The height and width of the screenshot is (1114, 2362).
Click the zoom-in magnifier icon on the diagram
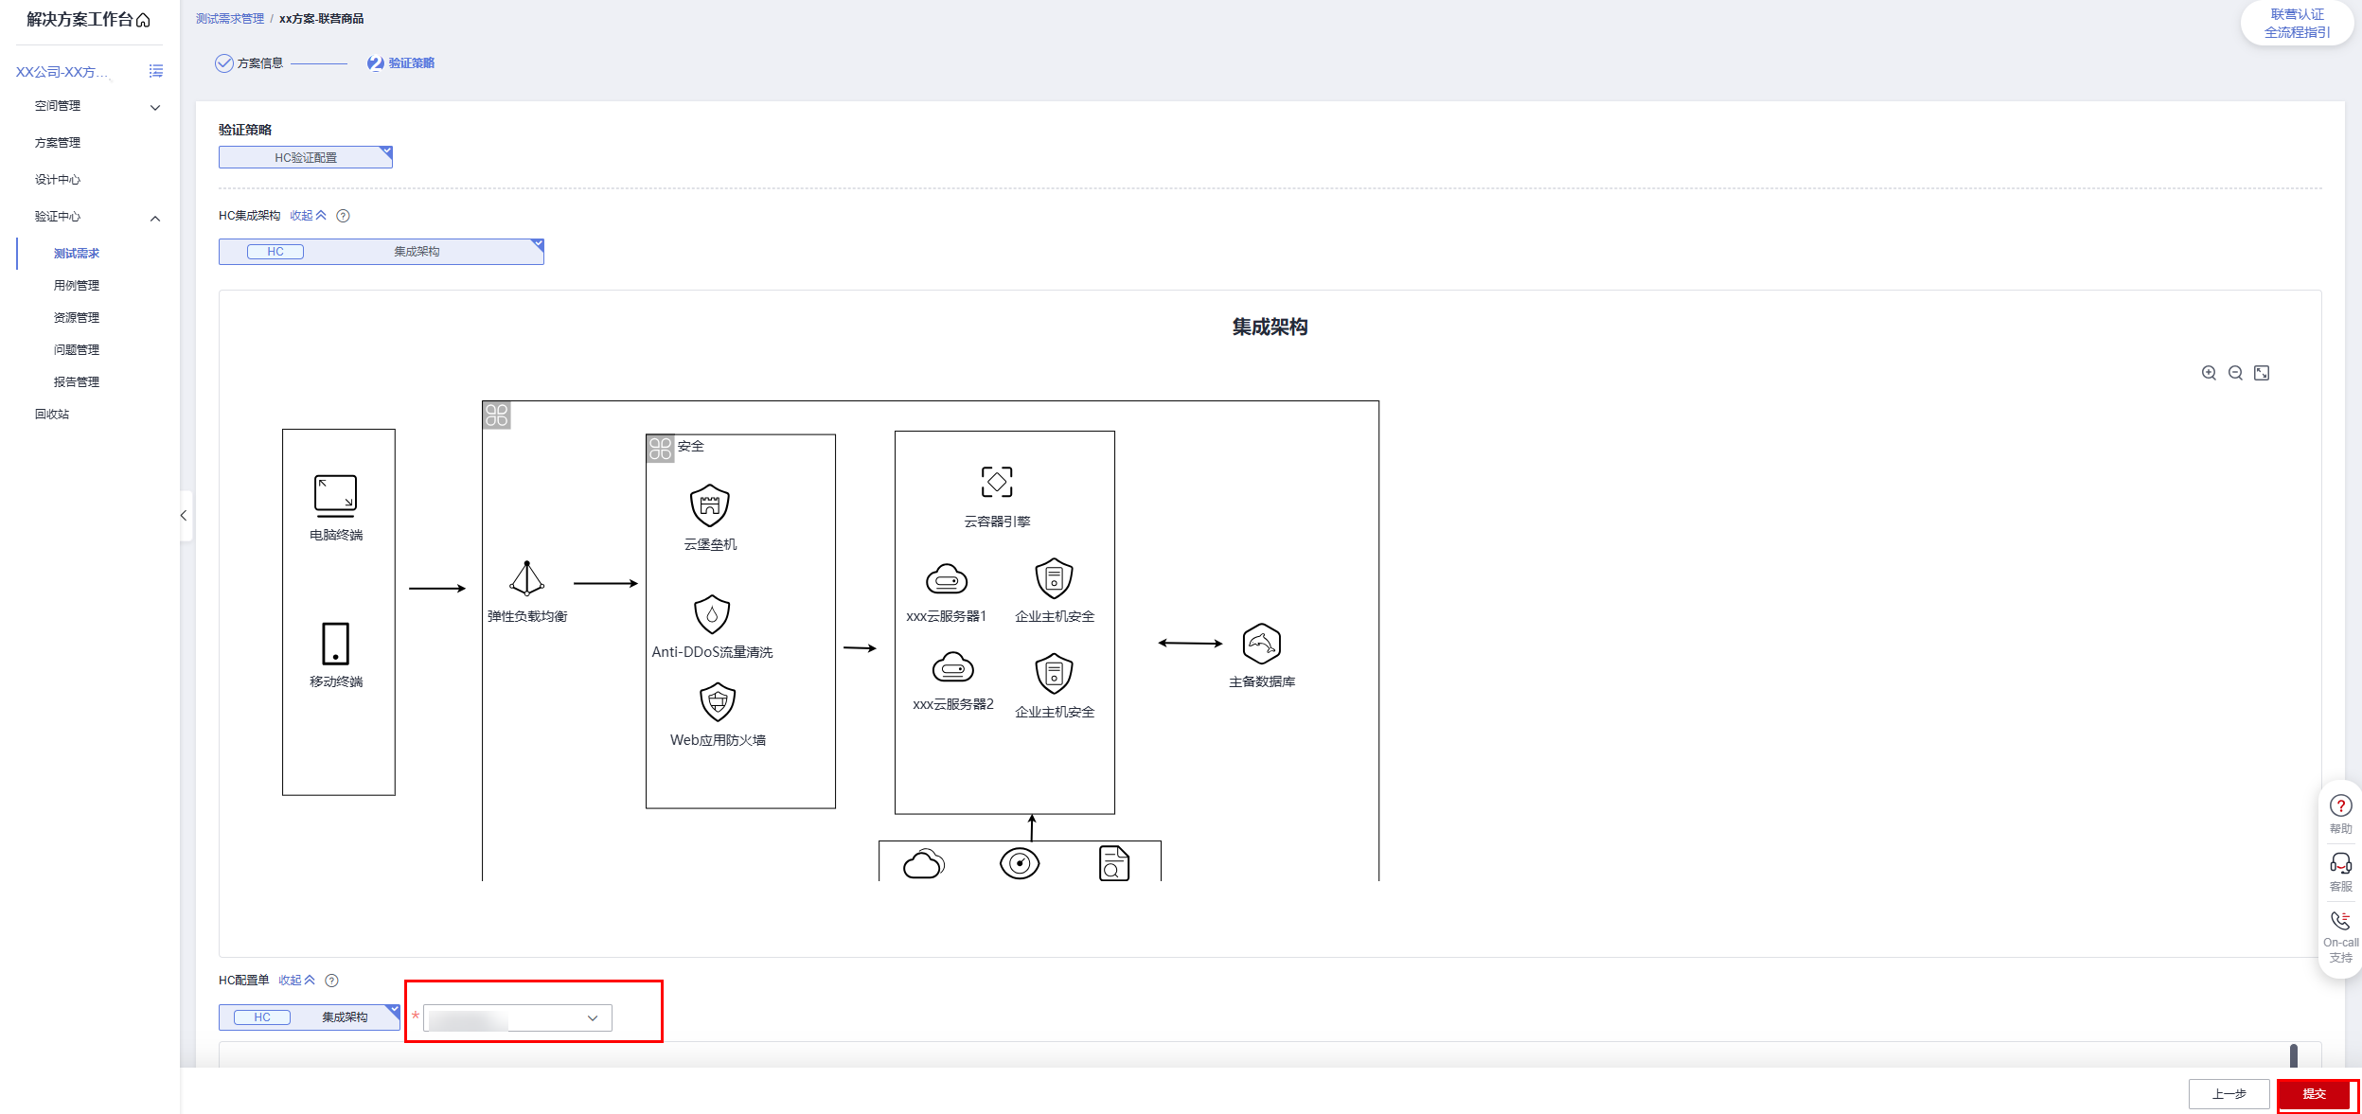[x=2209, y=373]
